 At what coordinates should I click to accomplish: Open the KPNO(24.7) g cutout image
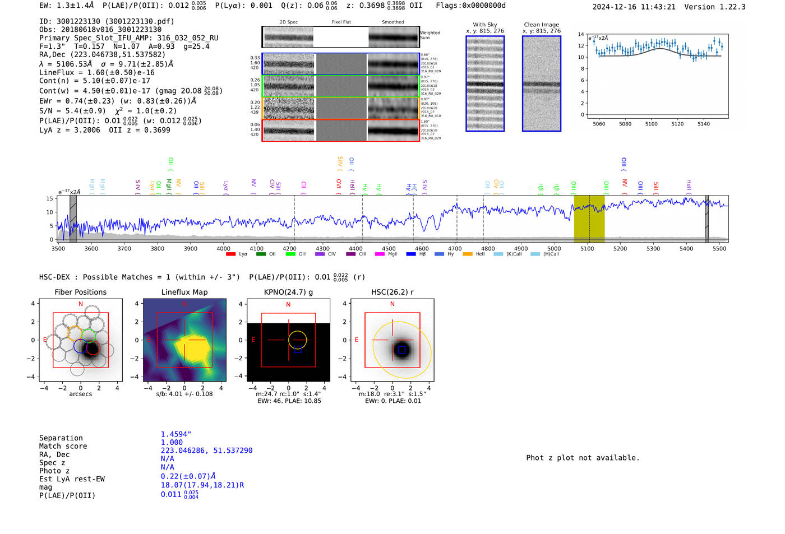288,341
